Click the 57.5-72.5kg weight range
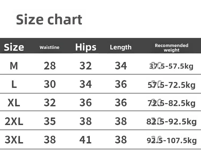Image resolution: width=201 pixels, height=160 pixels. [x=172, y=85]
